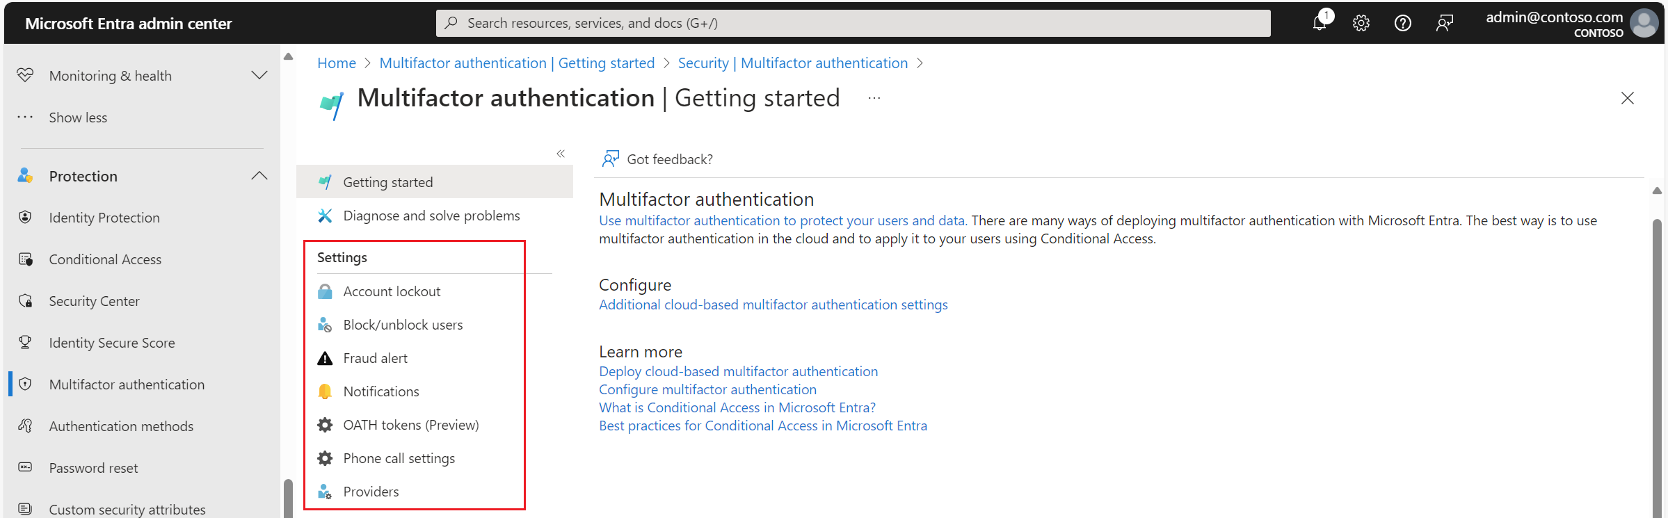
Task: Click the Monitoring & health heart icon
Action: pyautogui.click(x=25, y=75)
